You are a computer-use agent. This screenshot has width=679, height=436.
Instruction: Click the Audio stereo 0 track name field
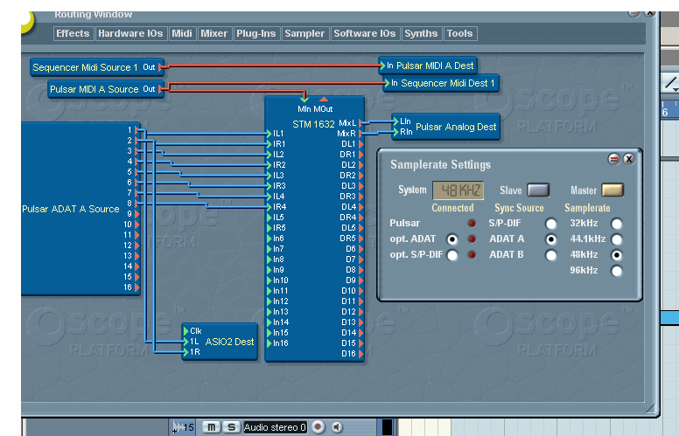[x=275, y=427]
